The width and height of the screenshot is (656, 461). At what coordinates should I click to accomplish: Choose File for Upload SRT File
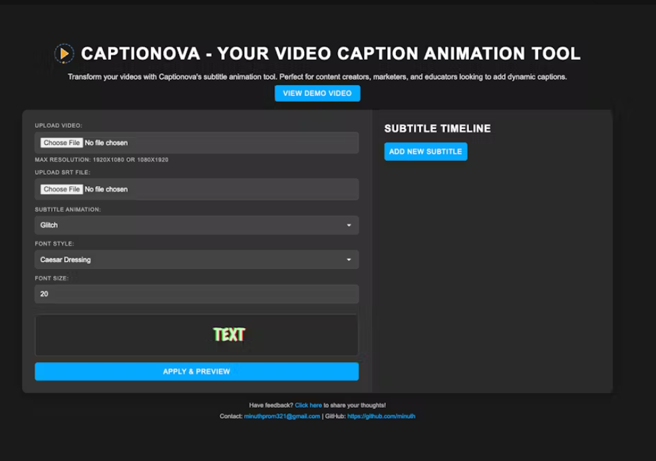(x=61, y=189)
